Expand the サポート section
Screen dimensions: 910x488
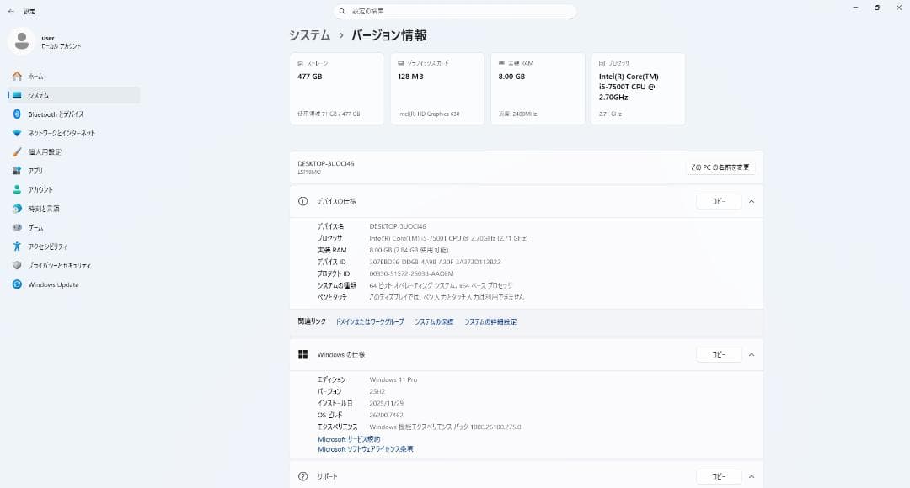(751, 475)
